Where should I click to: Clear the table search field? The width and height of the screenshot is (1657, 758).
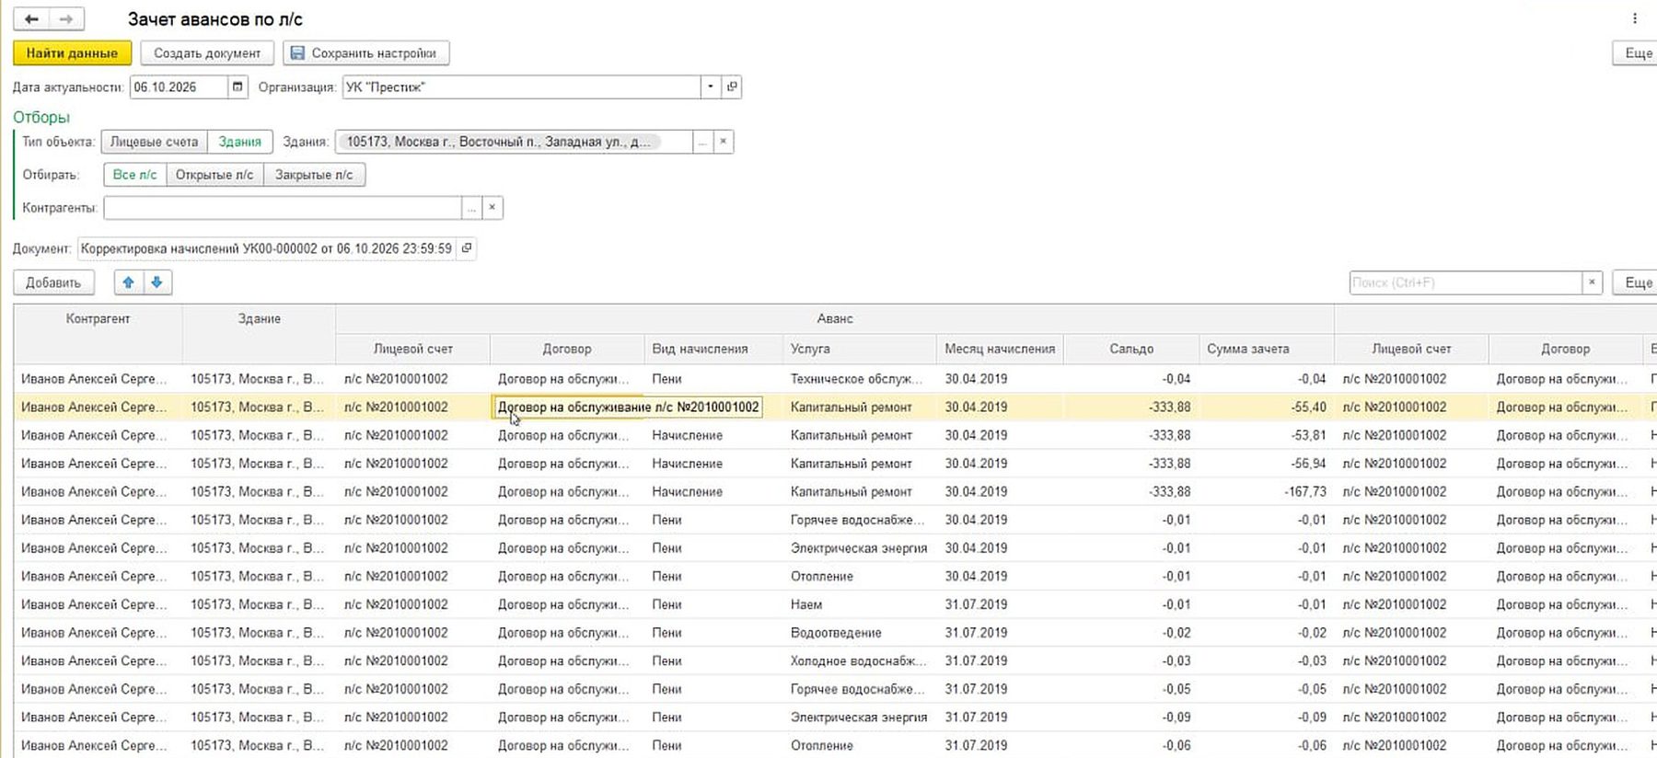pos(1592,282)
